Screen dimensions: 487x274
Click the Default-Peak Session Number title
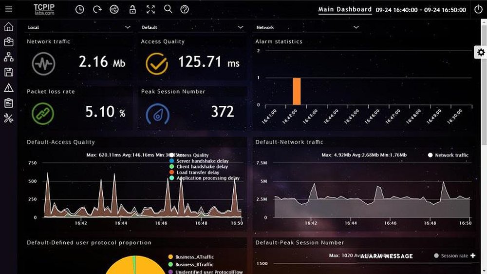tap(300, 243)
